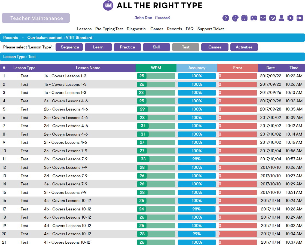Select the Test lesson type button
This screenshot has height=245, width=305.
[186, 47]
